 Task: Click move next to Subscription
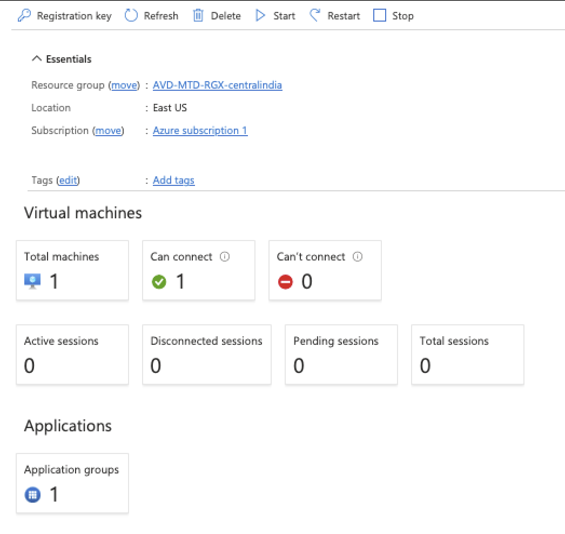pos(108,130)
